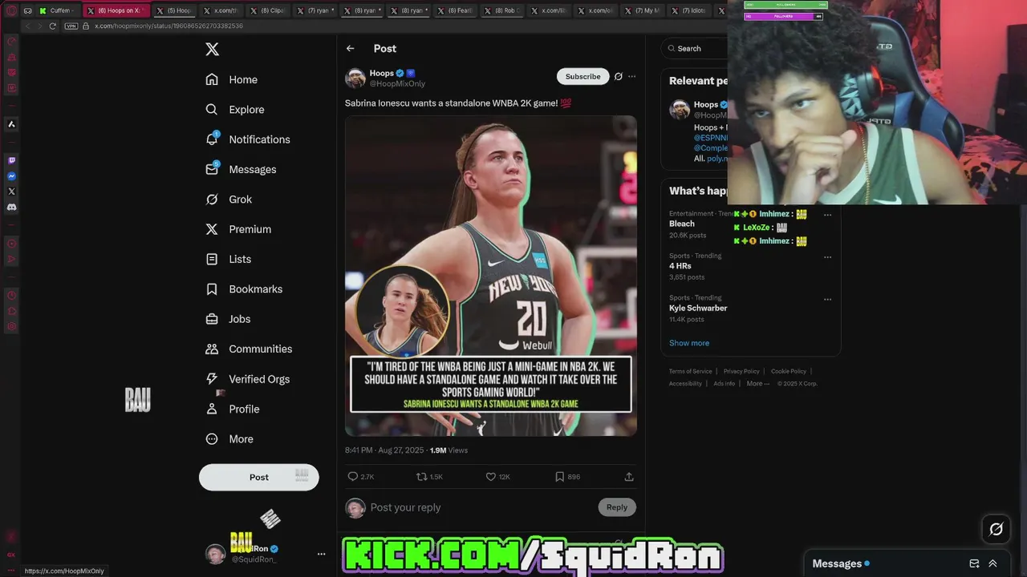The height and width of the screenshot is (577, 1027).
Task: Open options for Bleach trend
Action: coord(827,215)
